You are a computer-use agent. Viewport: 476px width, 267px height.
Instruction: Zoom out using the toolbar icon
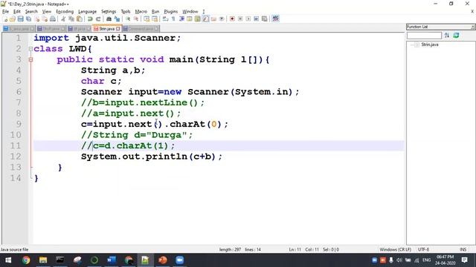(x=136, y=19)
